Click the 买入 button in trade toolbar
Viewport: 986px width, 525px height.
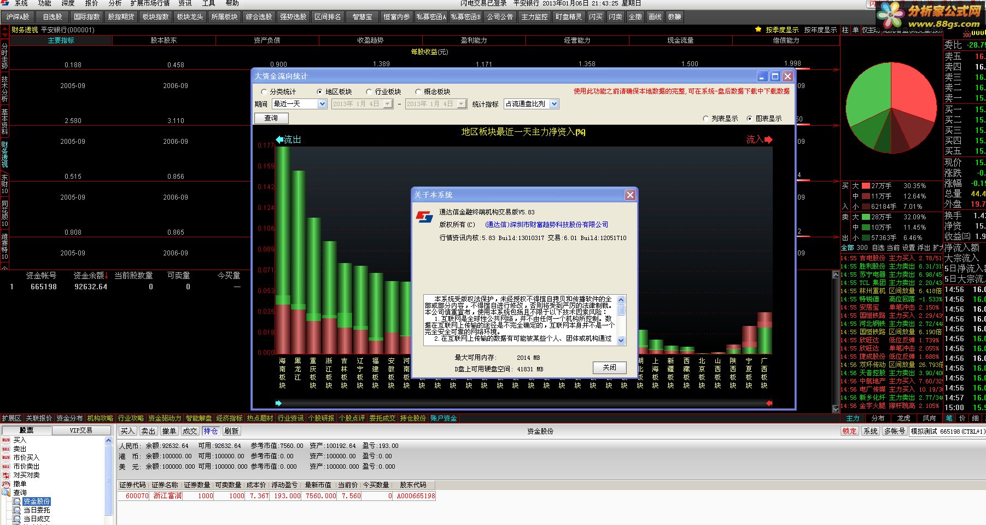click(x=127, y=431)
